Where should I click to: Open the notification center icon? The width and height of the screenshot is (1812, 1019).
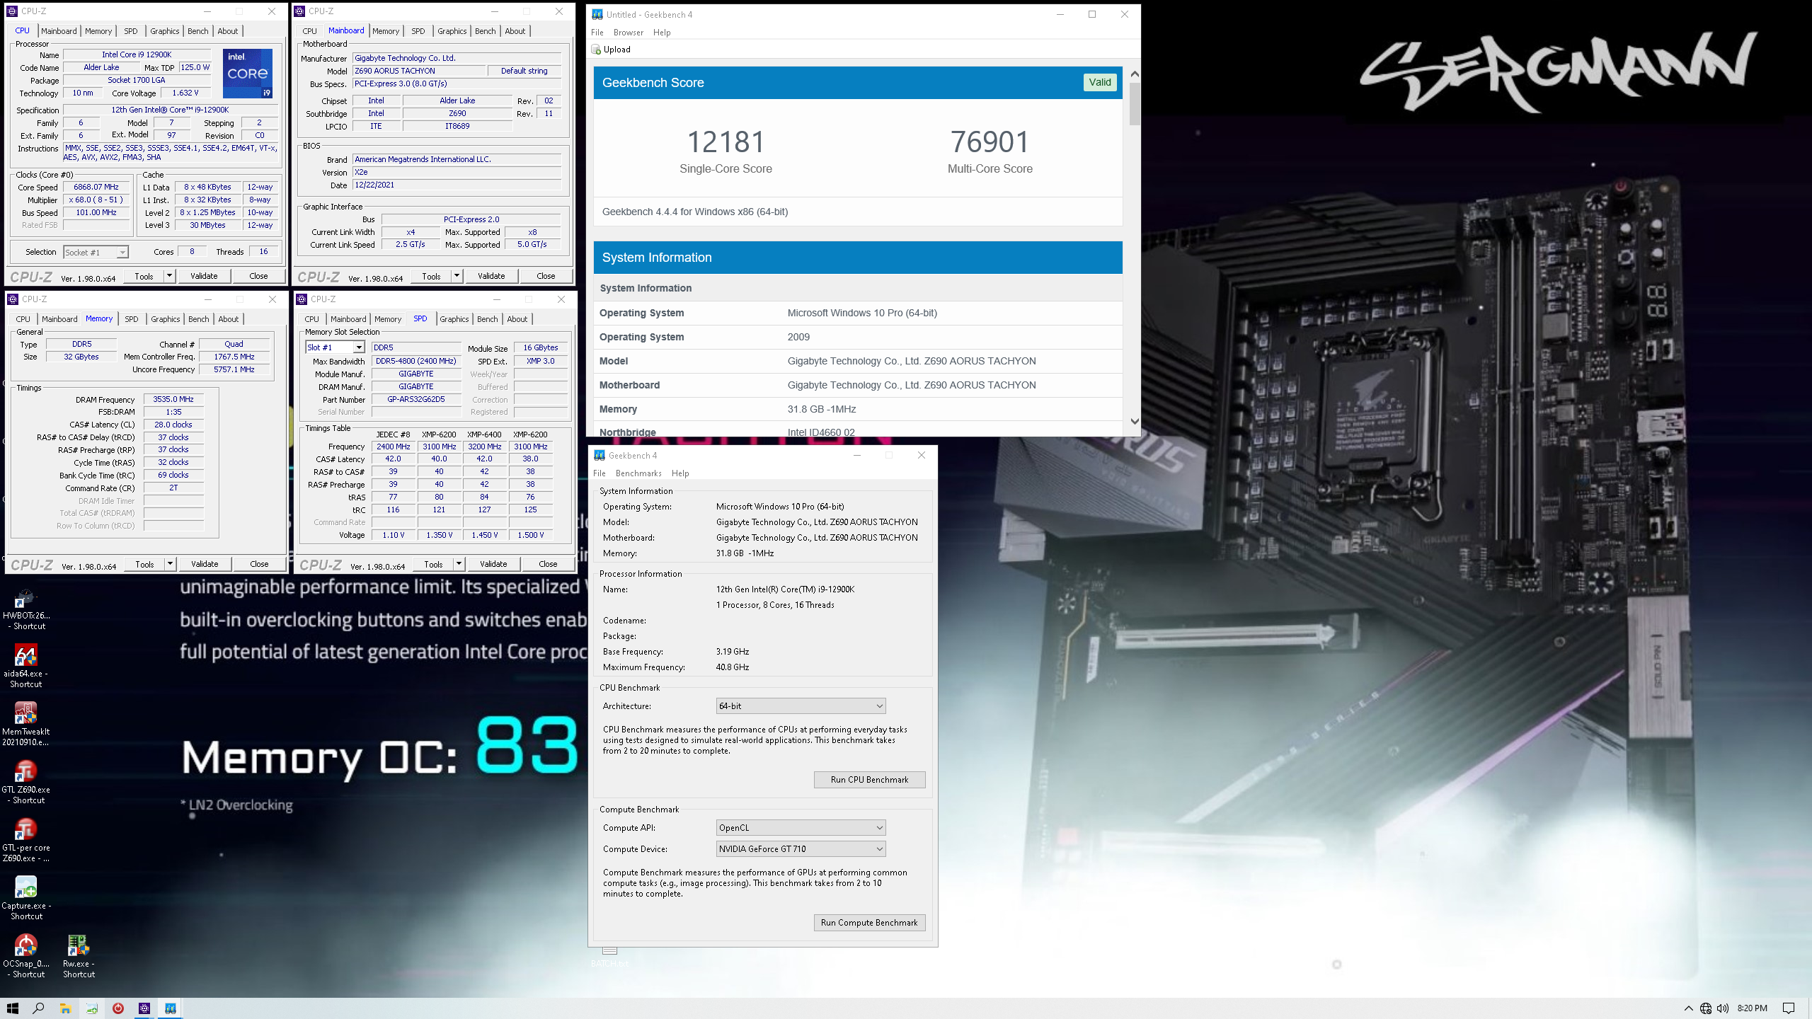[1789, 1008]
